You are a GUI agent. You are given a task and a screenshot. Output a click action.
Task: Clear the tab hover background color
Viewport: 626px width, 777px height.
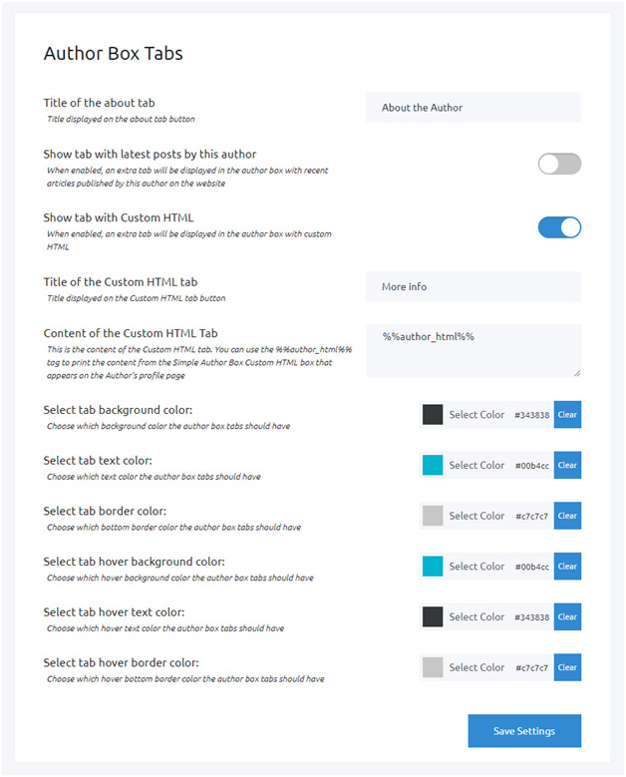click(x=567, y=567)
